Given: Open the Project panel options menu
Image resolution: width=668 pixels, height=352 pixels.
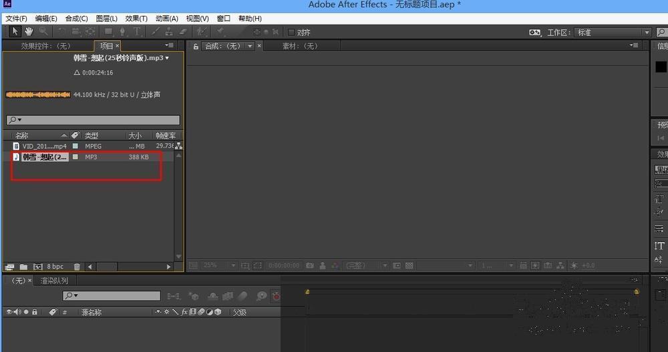Looking at the screenshot, I should pos(170,45).
